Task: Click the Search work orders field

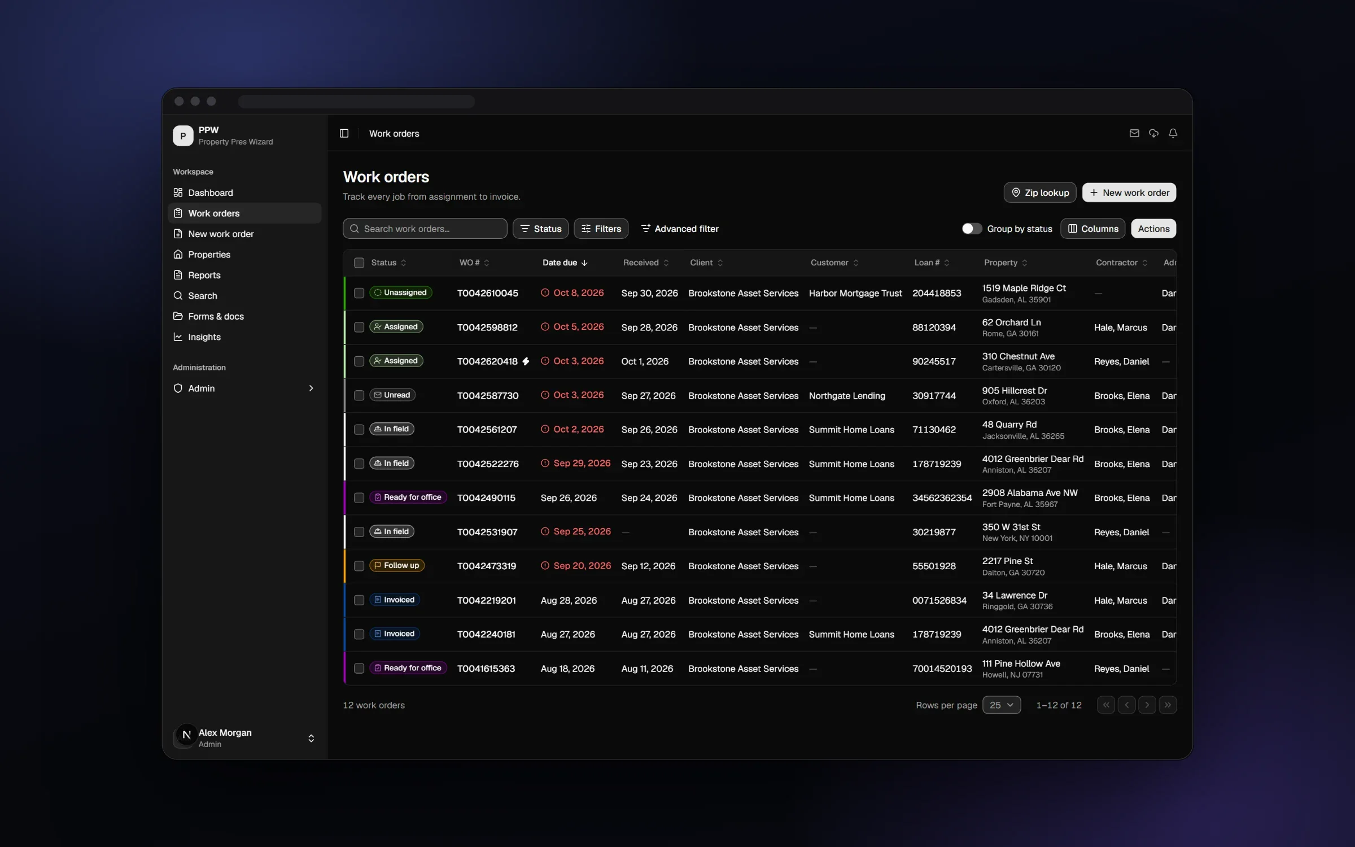Action: tap(425, 229)
